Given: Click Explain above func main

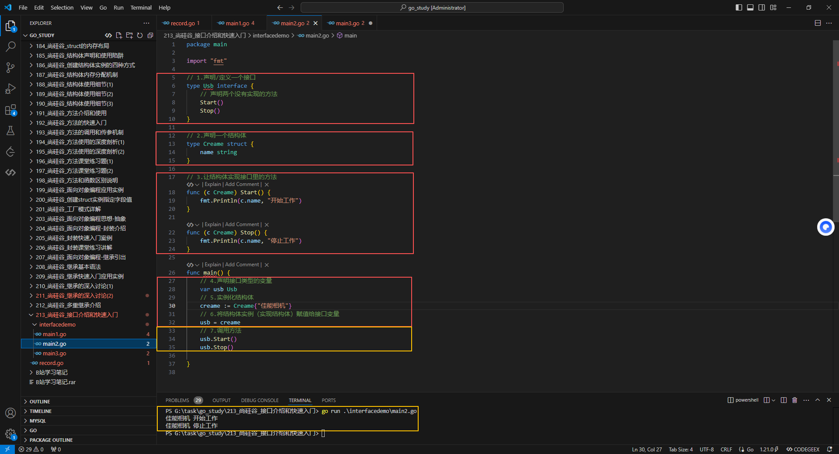Looking at the screenshot, I should 213,265.
